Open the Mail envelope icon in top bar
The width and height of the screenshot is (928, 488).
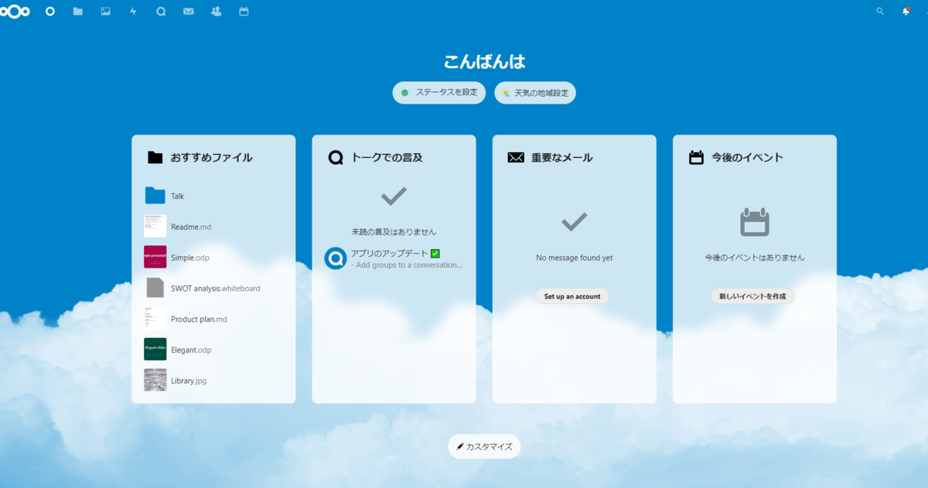coord(189,12)
